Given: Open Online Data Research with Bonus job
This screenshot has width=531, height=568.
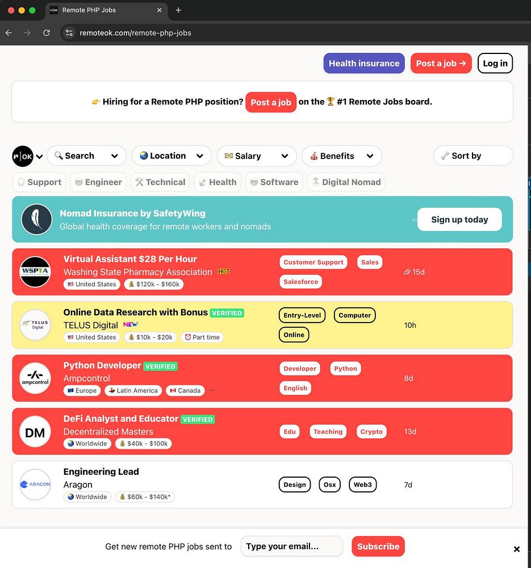Looking at the screenshot, I should [136, 312].
